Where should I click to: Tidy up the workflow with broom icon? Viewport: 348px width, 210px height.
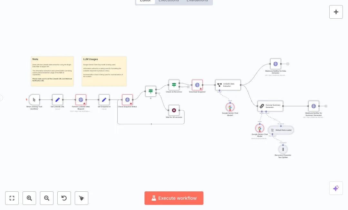[x=82, y=198]
